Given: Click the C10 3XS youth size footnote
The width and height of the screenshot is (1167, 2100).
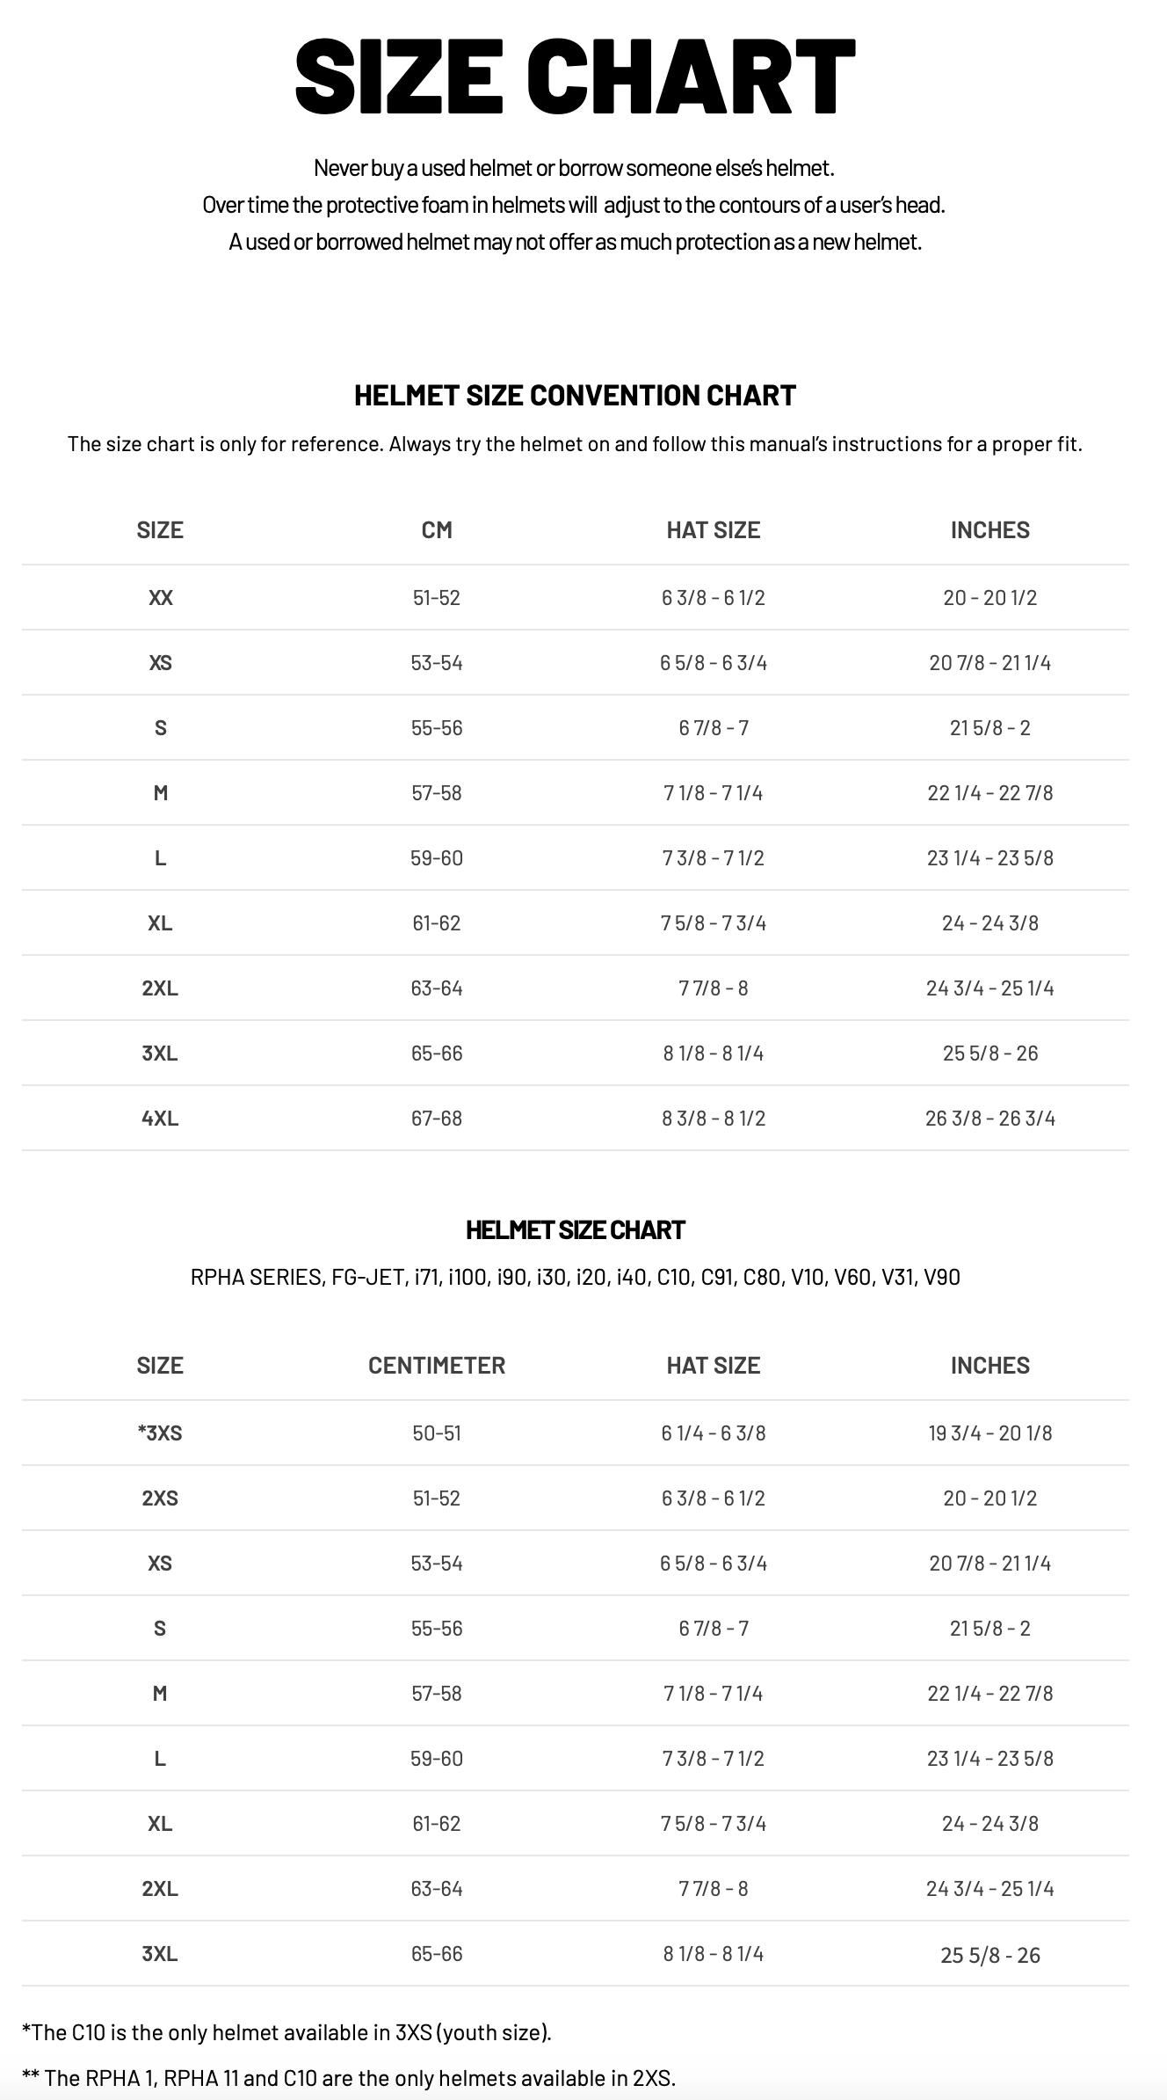Looking at the screenshot, I should coord(286,2032).
